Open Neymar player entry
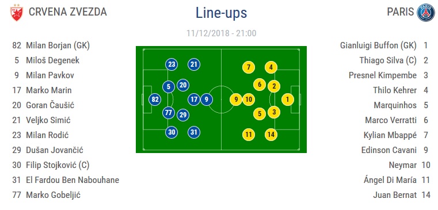This screenshot has width=438, height=210. (x=409, y=165)
